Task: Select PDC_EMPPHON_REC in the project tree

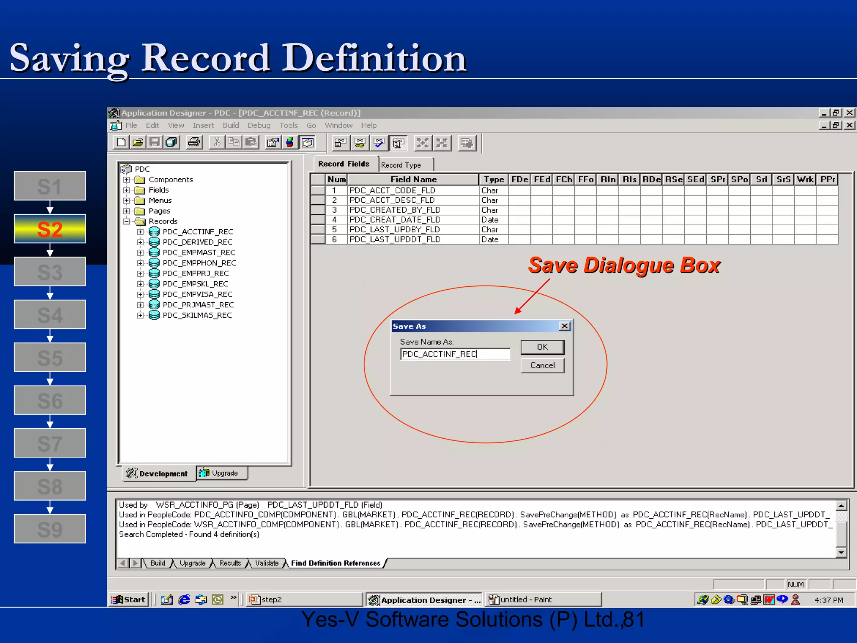Action: tap(199, 263)
